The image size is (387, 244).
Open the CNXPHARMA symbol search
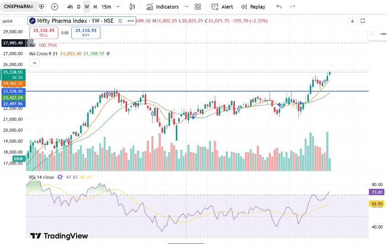tap(19, 7)
